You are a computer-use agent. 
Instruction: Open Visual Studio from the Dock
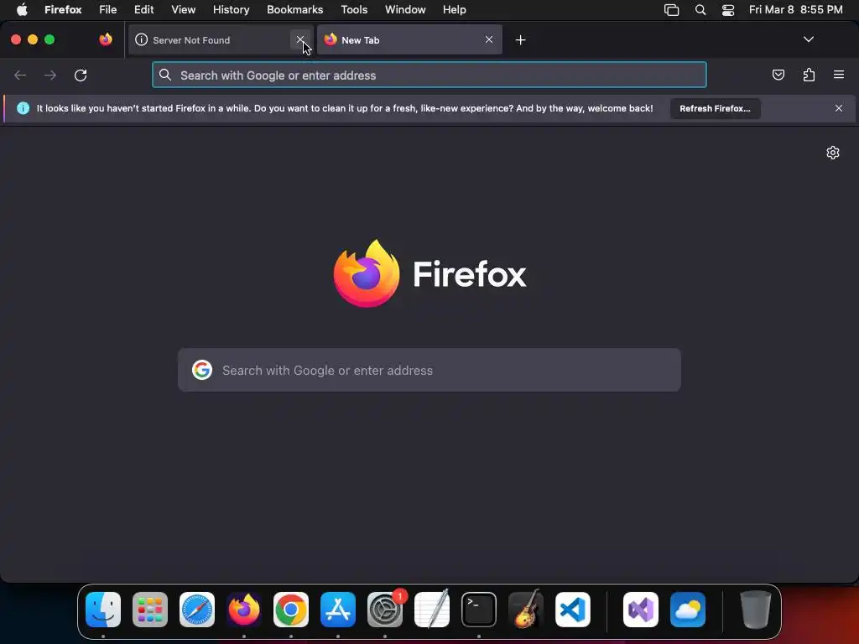point(641,610)
